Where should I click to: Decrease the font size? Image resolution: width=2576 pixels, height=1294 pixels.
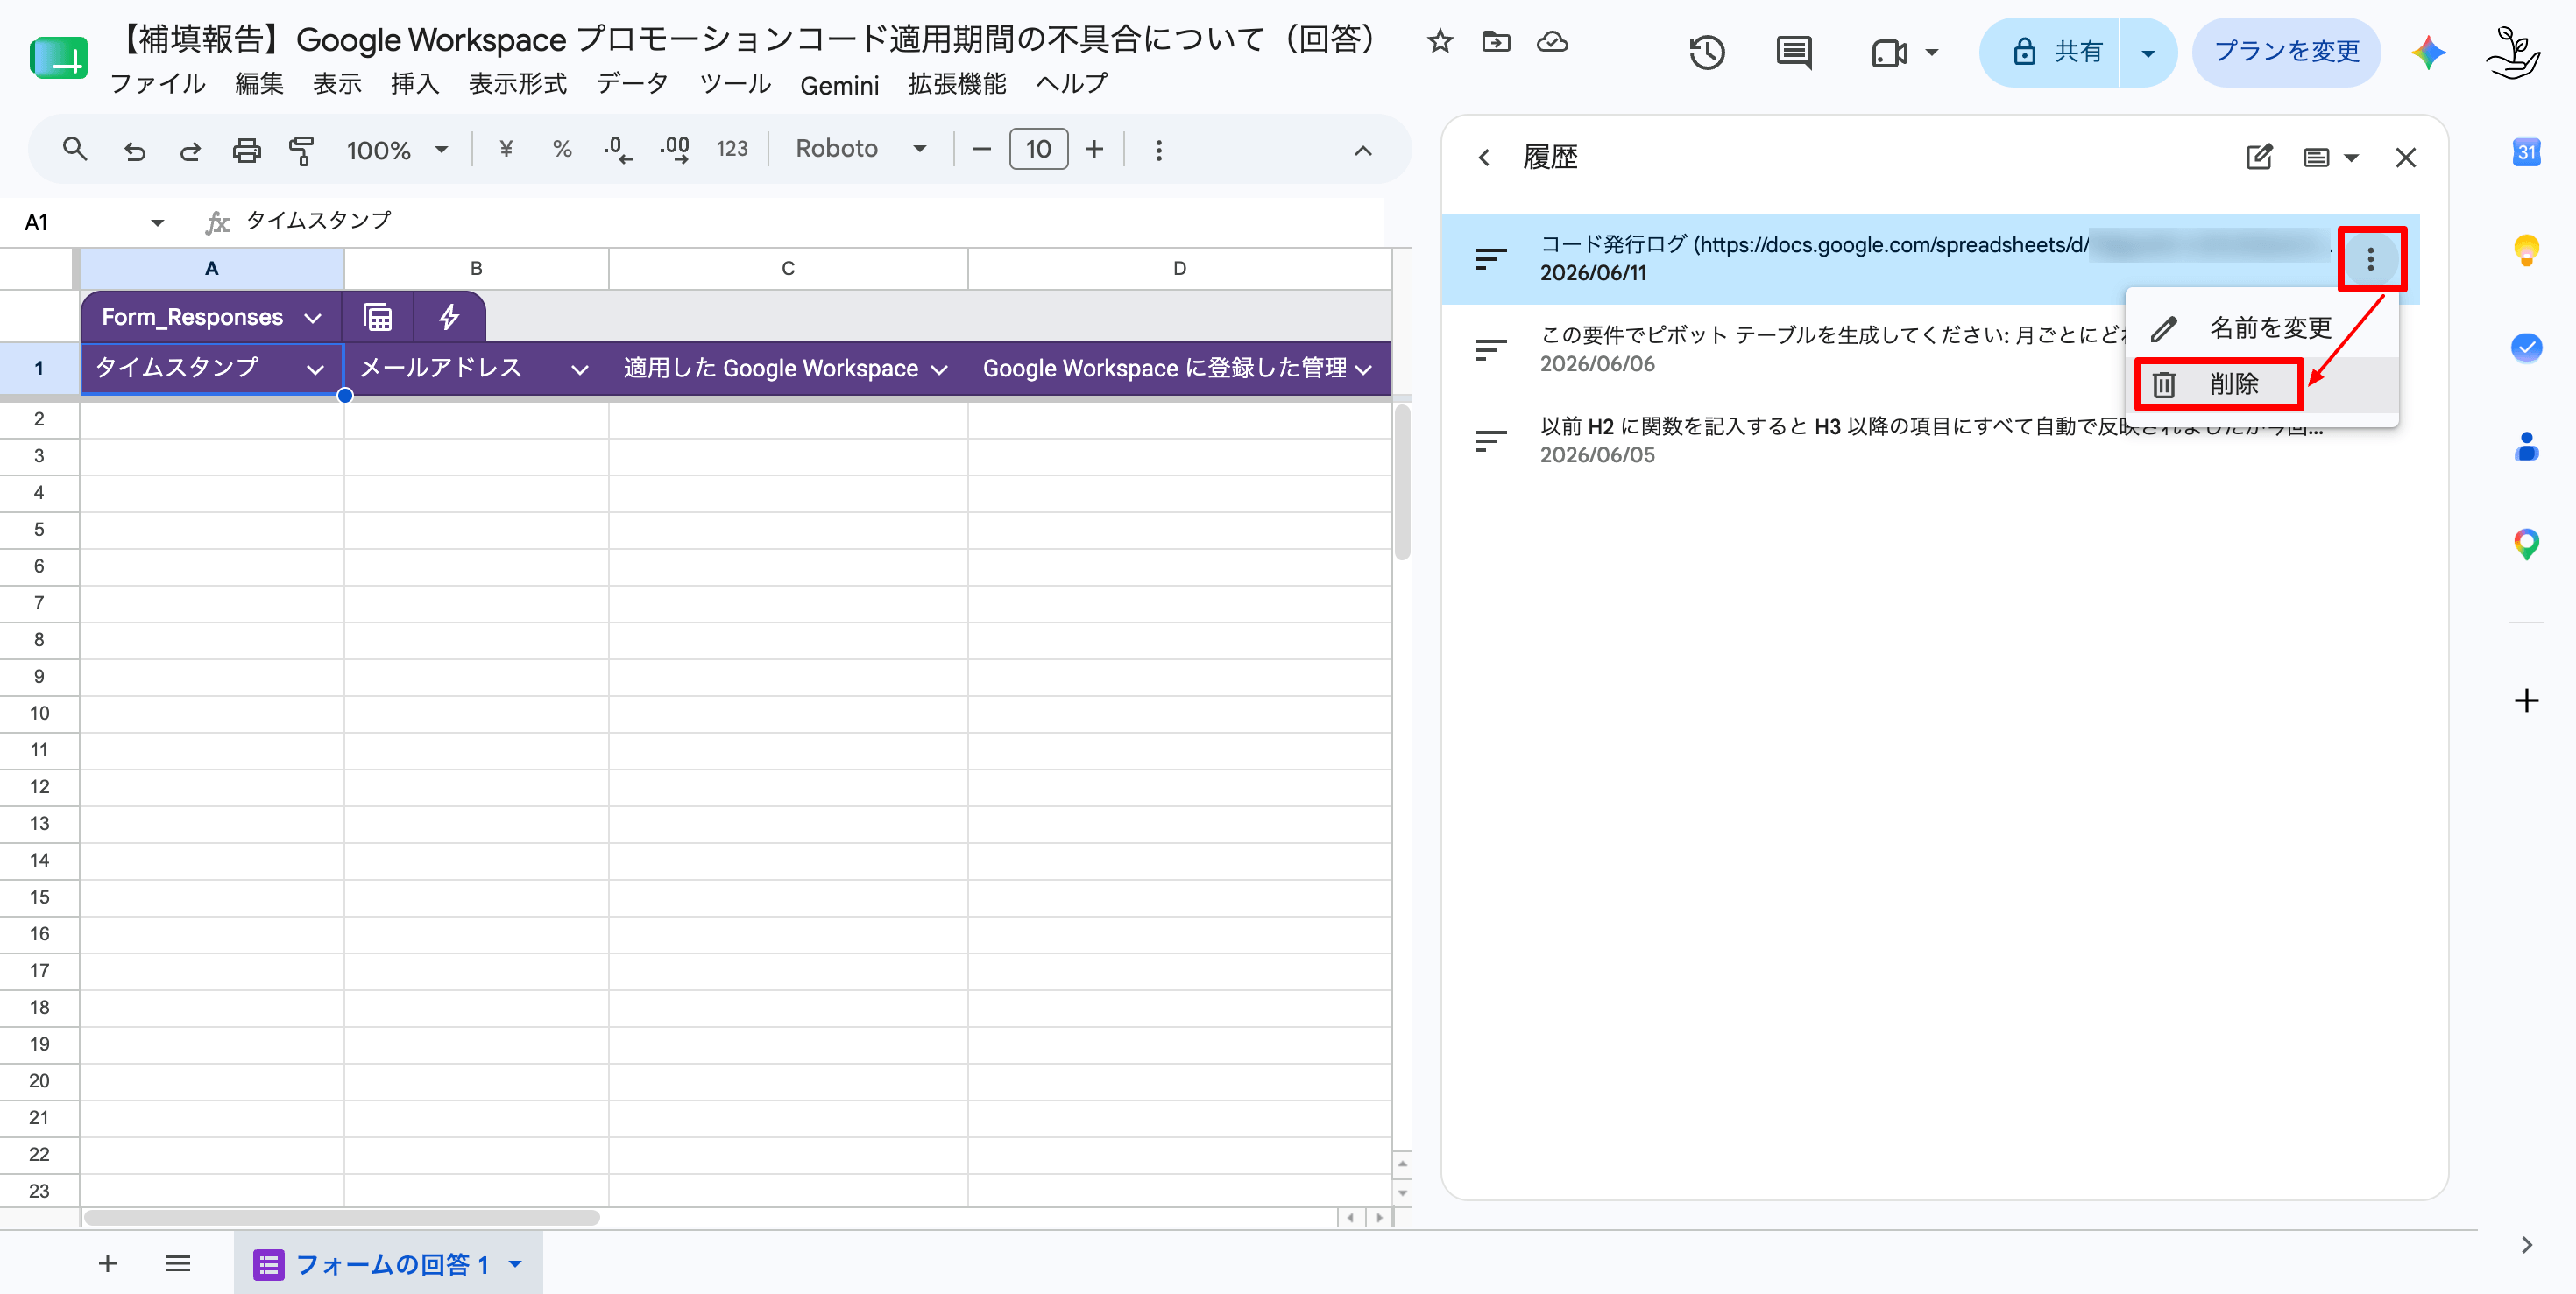982,150
